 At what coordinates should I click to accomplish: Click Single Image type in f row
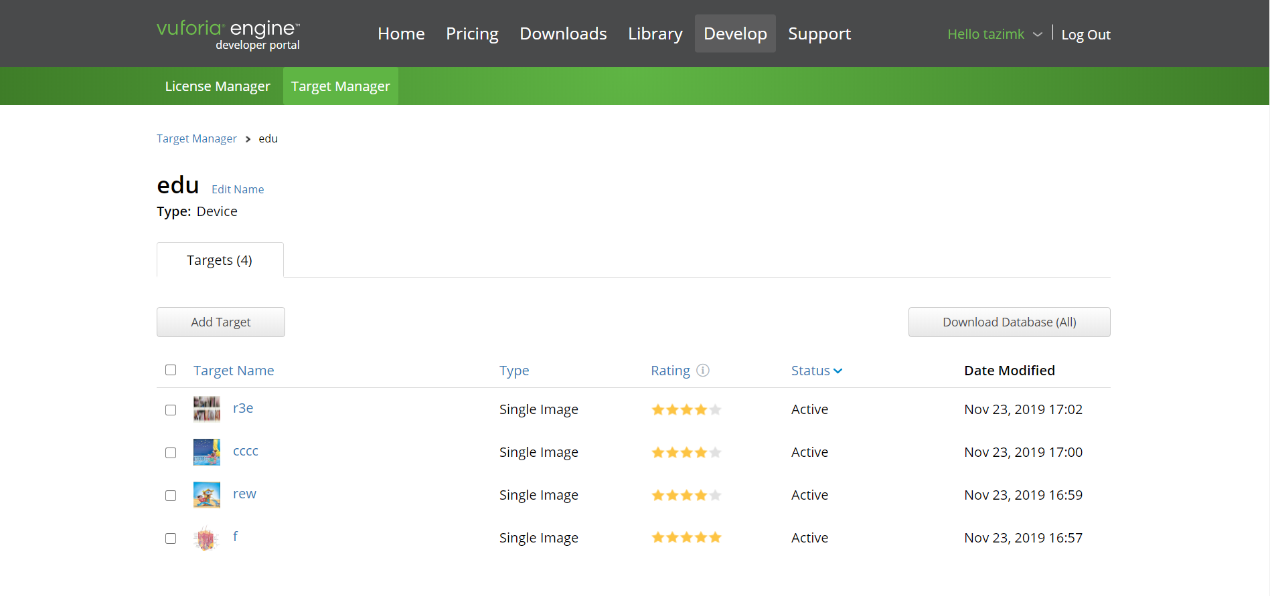pos(539,538)
